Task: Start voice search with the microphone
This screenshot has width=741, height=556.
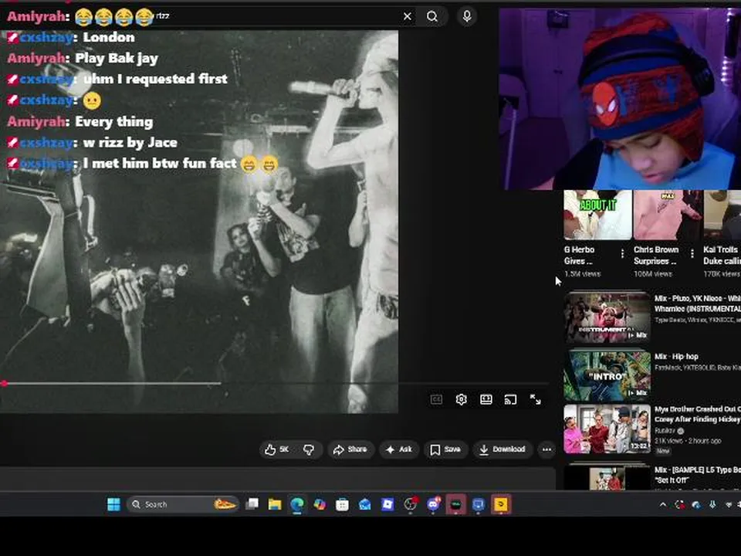Action: click(x=467, y=16)
